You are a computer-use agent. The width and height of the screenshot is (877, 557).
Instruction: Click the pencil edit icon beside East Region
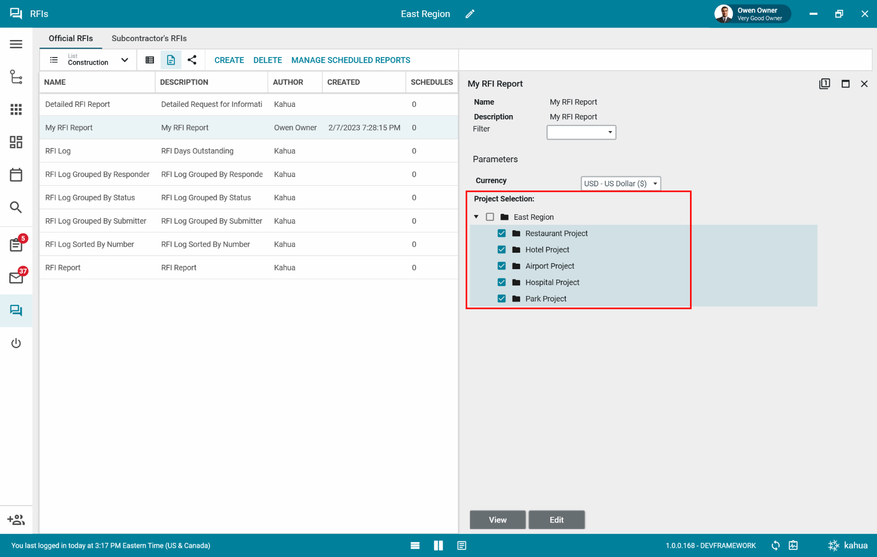470,14
